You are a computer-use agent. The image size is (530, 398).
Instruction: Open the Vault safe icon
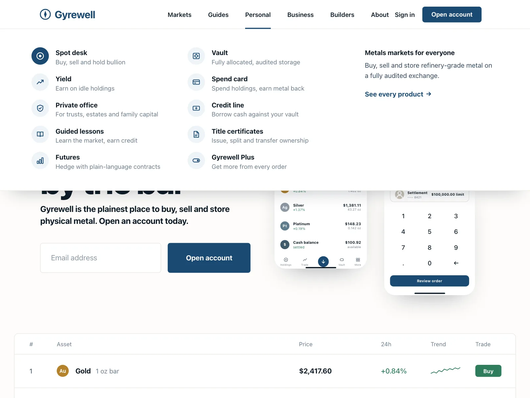click(196, 56)
